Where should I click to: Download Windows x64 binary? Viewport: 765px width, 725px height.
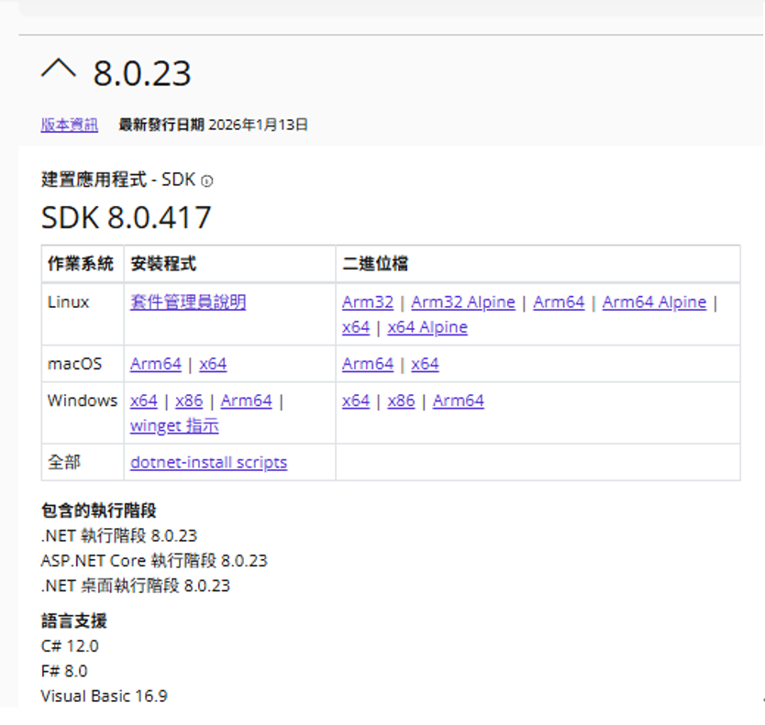point(356,401)
